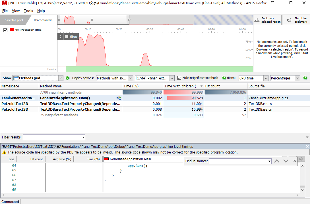Click call graph icon on GeneratedApplication.Main row
Screen dimensions: 310x204
119,98
